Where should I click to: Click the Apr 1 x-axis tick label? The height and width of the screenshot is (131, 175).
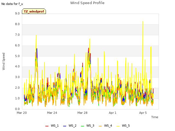point(113,113)
